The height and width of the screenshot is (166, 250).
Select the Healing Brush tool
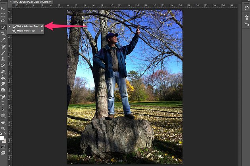point(3,46)
